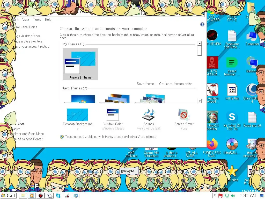Show hidden tray icons arrow
The height and width of the screenshot is (199, 265).
point(215,195)
